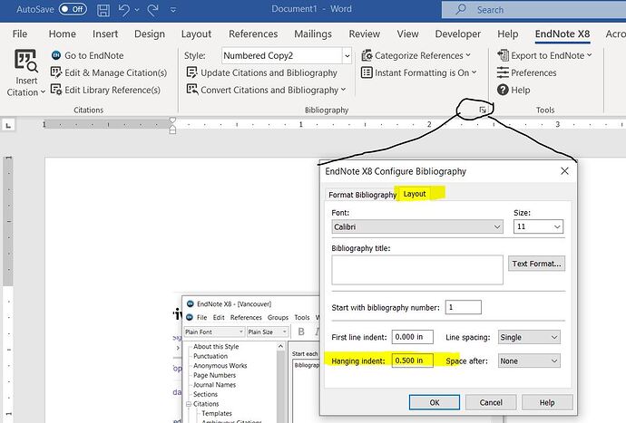Image resolution: width=626 pixels, height=423 pixels.
Task: Click the first-line indent ruler marker
Action: 172,120
